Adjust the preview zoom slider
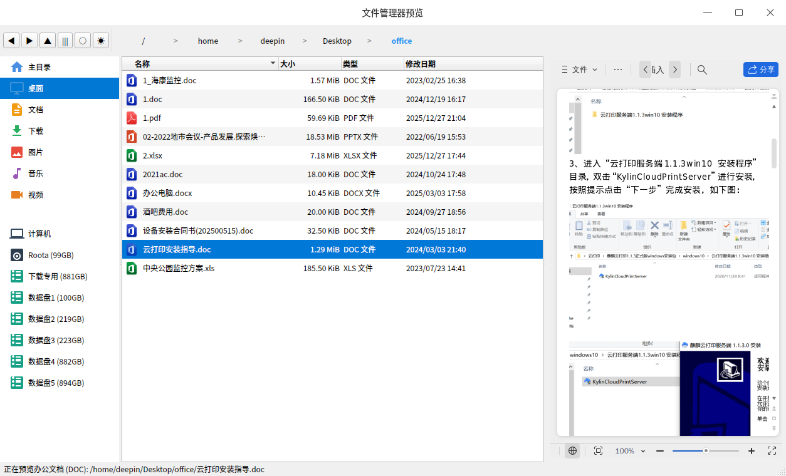This screenshot has width=786, height=476. tap(706, 451)
